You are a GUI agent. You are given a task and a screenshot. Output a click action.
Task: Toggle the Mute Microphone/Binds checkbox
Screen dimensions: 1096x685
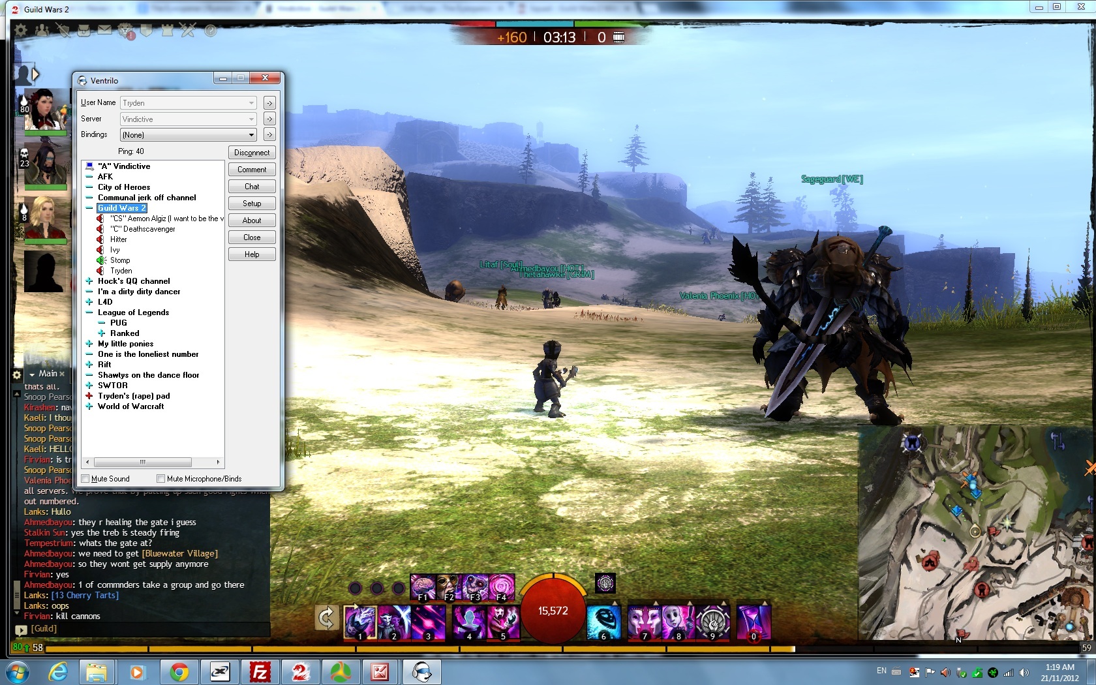(160, 479)
